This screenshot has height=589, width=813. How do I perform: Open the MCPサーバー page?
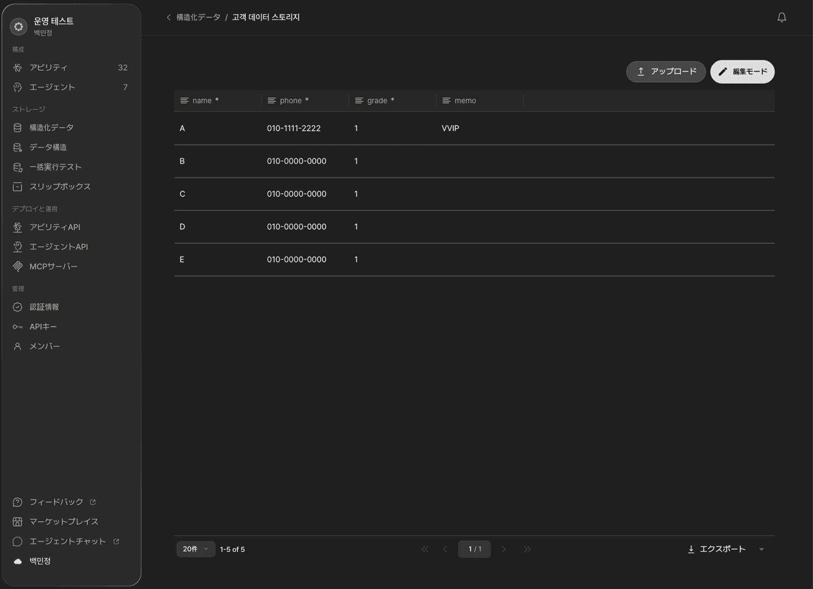(71, 266)
